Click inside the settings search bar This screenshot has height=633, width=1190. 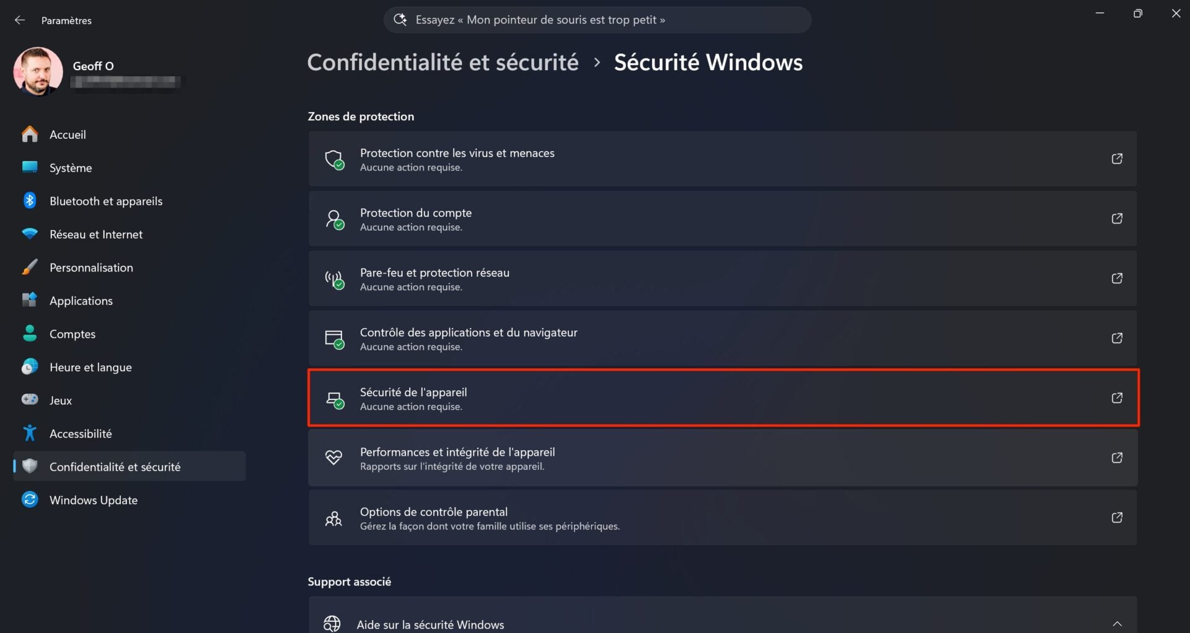[x=597, y=19]
